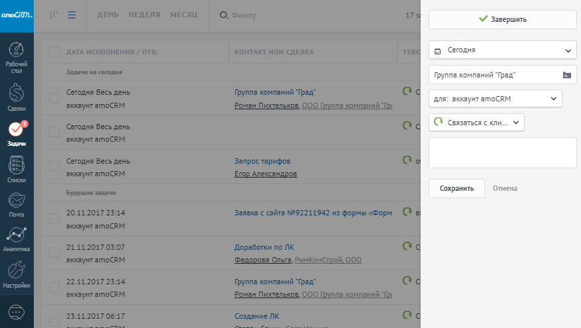The width and height of the screenshot is (581, 328).
Task: Open Создание ЛК deal link
Action: click(257, 316)
